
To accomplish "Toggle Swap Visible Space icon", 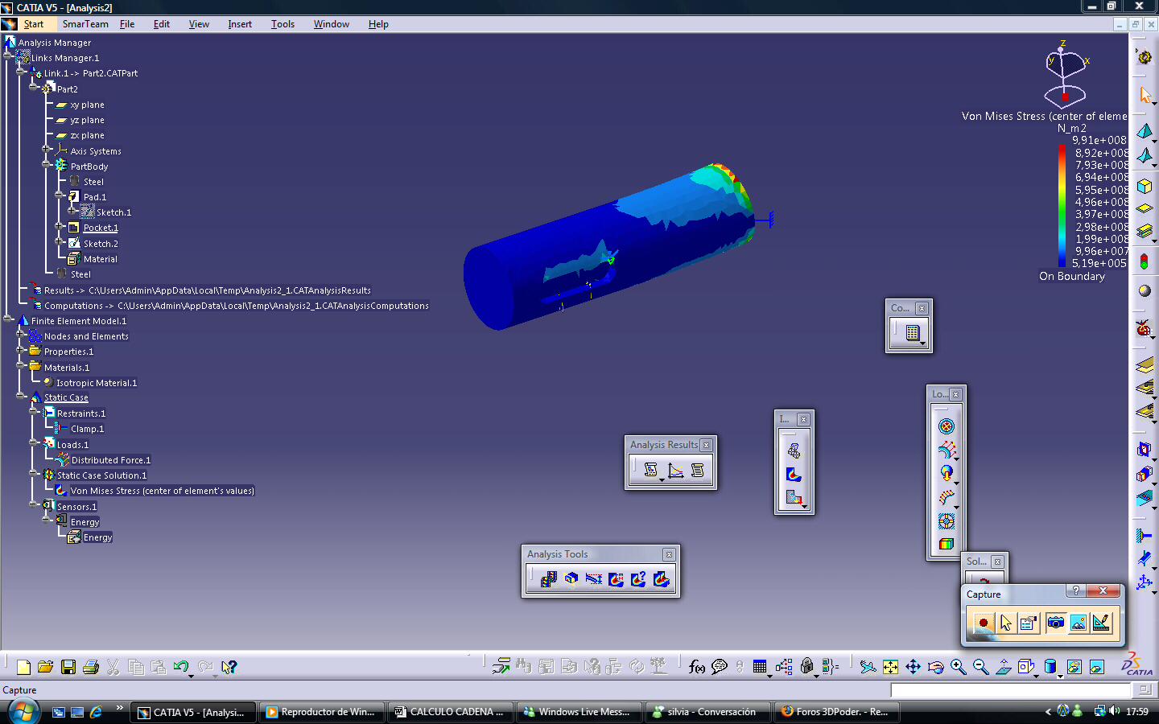I will (x=1096, y=667).
